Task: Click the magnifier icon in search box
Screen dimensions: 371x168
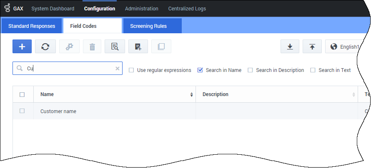Action: click(20, 69)
